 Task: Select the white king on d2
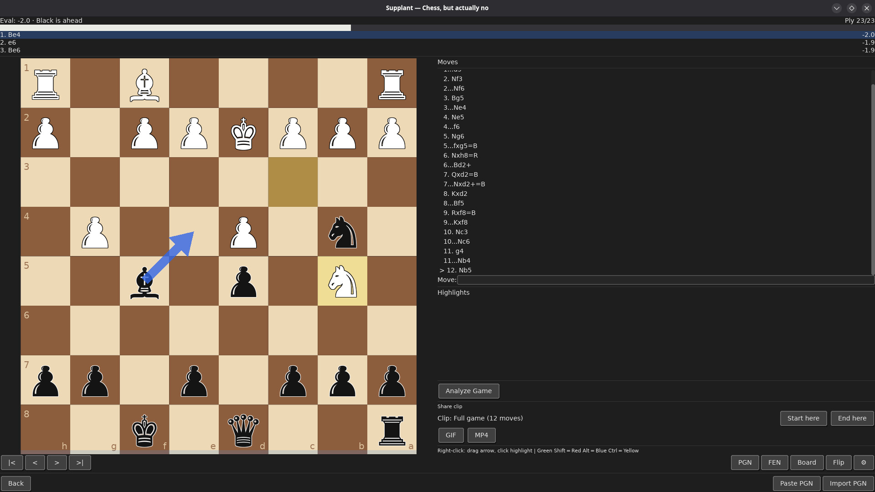[243, 133]
